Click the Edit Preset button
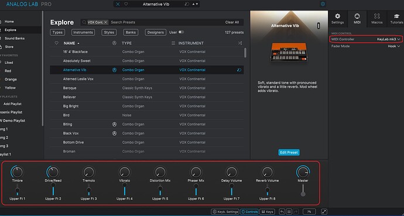Viewport: 404px width, 216px height. click(x=289, y=152)
